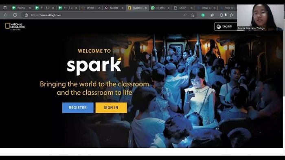Screen dimensions: 285x160
Task: Close the Quizizz tab
Action: pos(123,8)
